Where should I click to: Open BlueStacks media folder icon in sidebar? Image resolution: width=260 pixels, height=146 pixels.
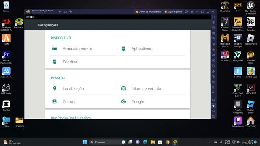click(x=214, y=66)
